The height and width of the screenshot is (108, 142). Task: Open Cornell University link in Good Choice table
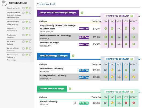click(49, 101)
